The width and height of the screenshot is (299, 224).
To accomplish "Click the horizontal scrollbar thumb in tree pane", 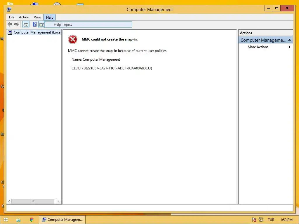I will [33, 201].
